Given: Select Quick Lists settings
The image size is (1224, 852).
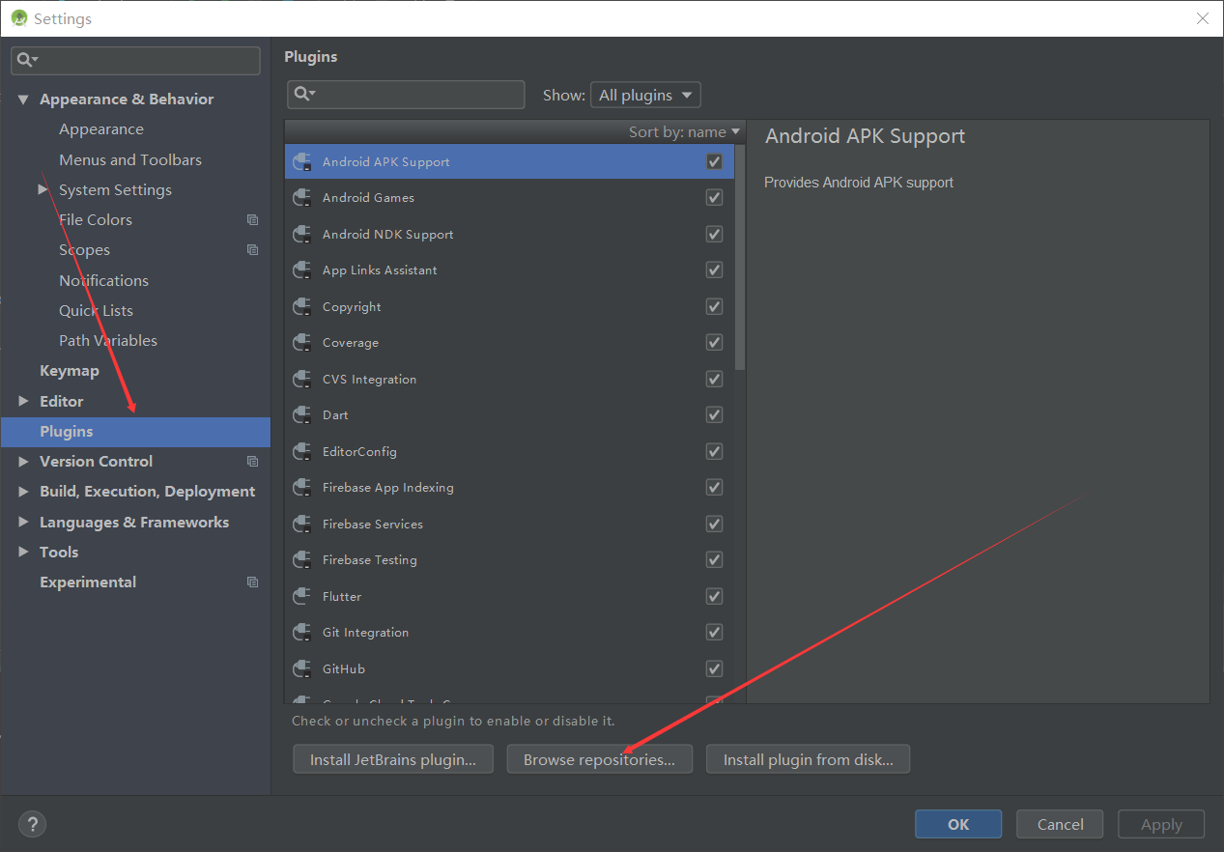Looking at the screenshot, I should (96, 310).
